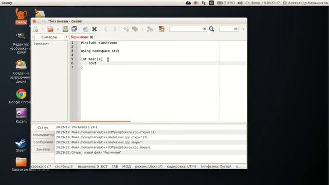Click the 'кодировка: UTF-8' status entry
Screen dimensions: 329x185
181,166
